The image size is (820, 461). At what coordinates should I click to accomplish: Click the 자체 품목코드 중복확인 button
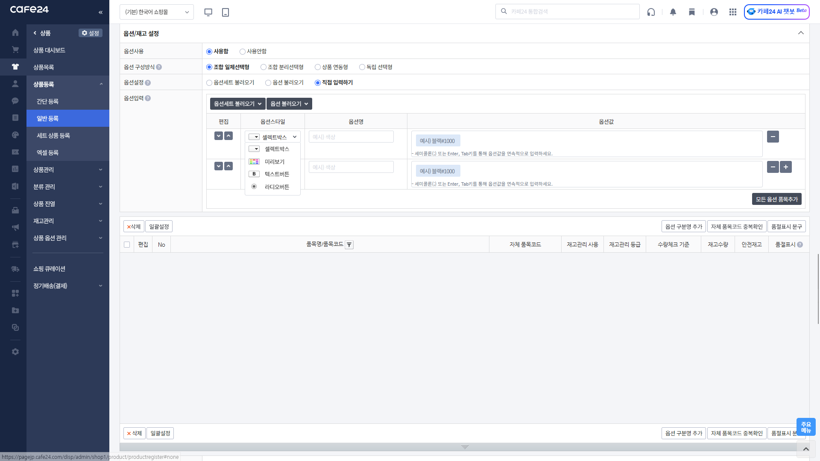(x=736, y=227)
